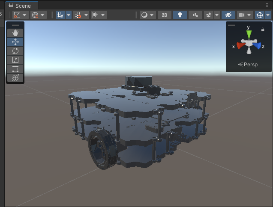273x207 pixels.
Task: Toggle scene lighting bulb button
Action: [x=180, y=15]
